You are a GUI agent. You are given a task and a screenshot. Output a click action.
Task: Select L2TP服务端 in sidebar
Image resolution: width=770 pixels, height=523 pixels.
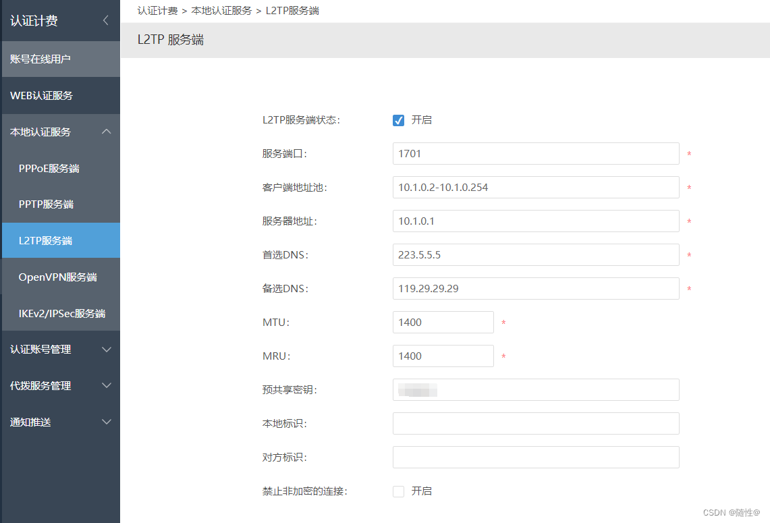click(x=61, y=240)
